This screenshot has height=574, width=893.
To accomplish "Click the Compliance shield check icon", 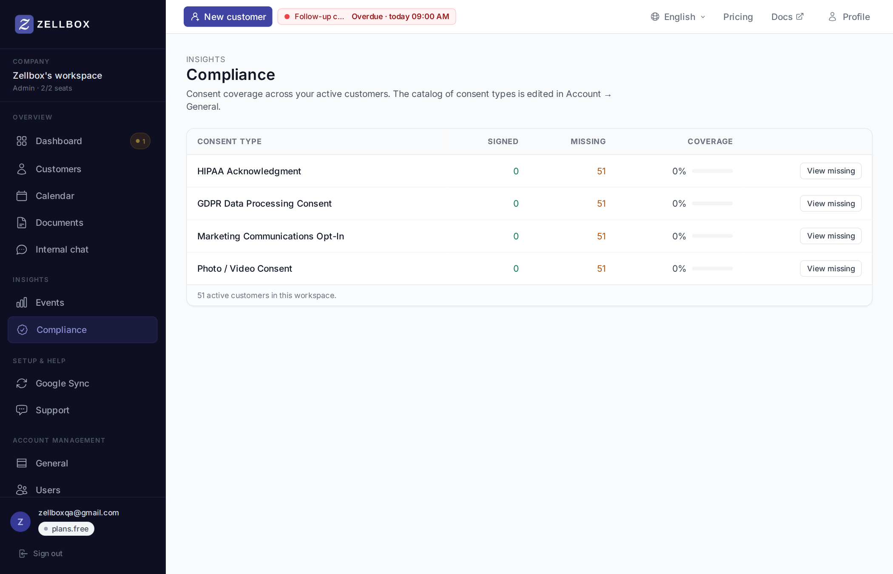I will pos(23,330).
